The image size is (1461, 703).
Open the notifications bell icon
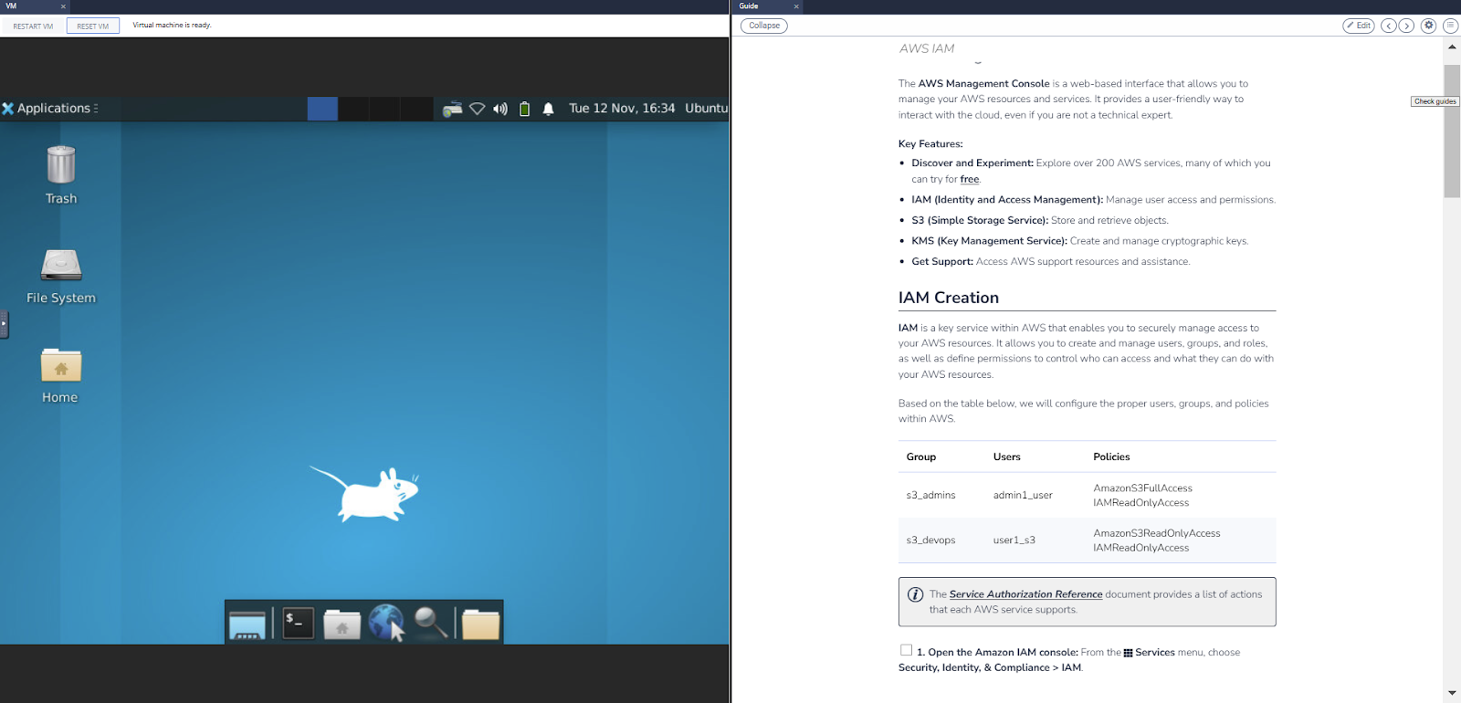click(x=548, y=109)
